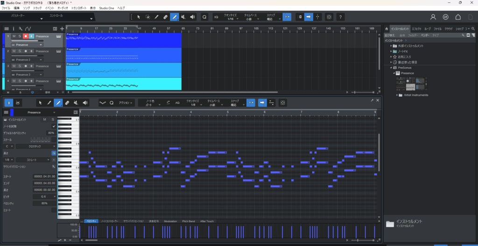Expand the ノートFX folder
The width and height of the screenshot is (478, 246).
pyautogui.click(x=391, y=51)
